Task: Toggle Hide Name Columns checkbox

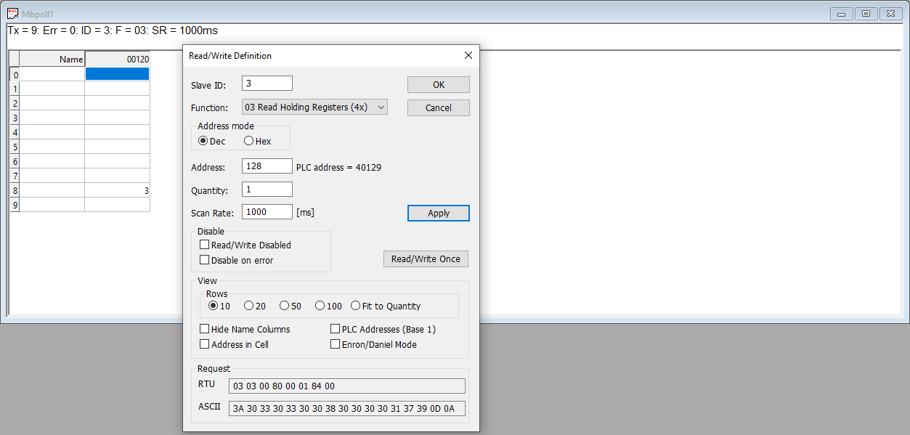Action: click(x=205, y=330)
